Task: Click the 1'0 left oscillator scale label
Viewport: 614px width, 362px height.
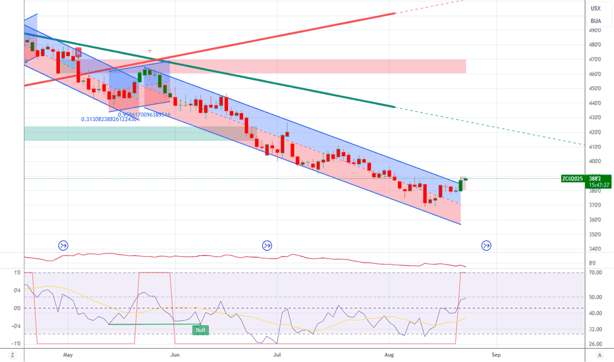Action: [18, 272]
